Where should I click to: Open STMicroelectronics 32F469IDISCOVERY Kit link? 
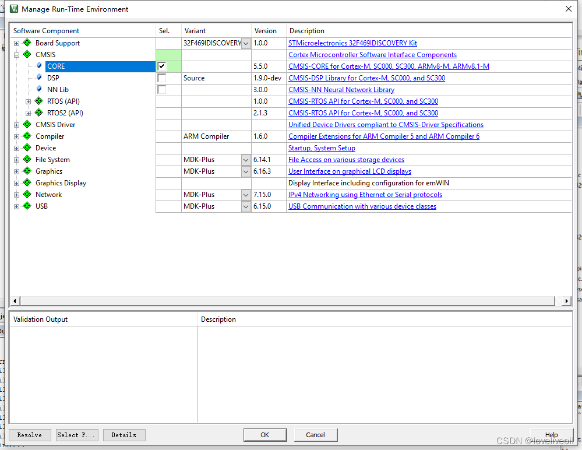pos(352,43)
